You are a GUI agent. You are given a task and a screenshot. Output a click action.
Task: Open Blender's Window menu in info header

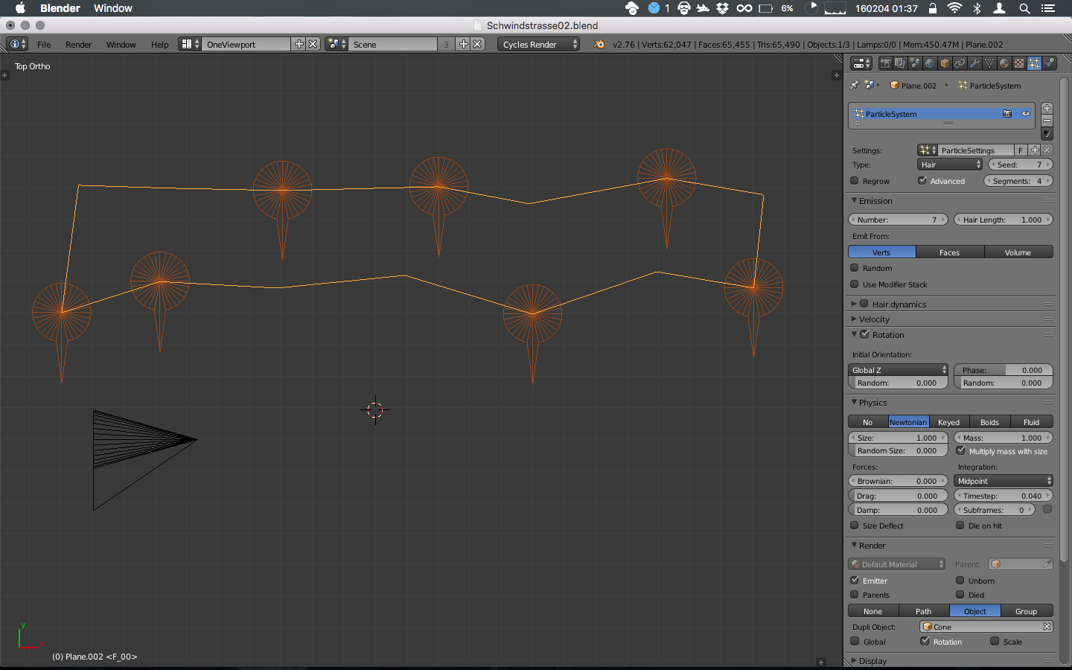[121, 45]
